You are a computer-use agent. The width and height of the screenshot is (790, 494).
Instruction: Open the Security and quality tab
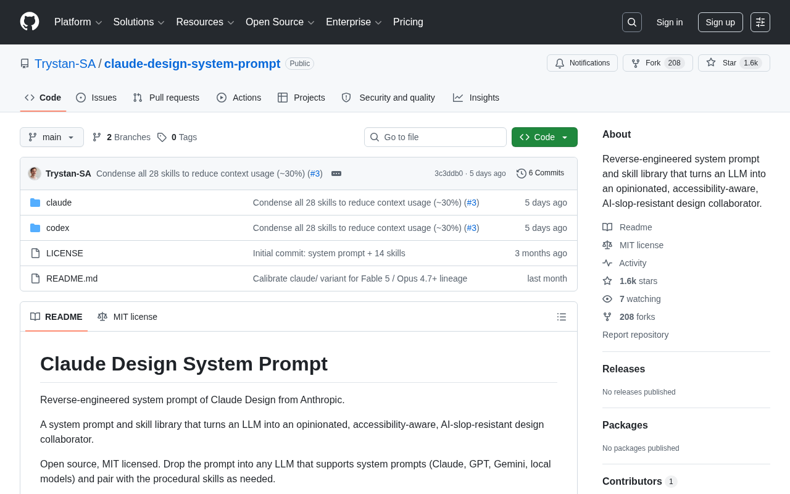tap(388, 98)
